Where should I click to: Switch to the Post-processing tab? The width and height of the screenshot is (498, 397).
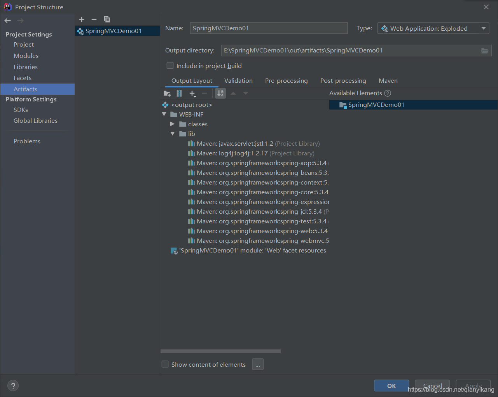(343, 81)
